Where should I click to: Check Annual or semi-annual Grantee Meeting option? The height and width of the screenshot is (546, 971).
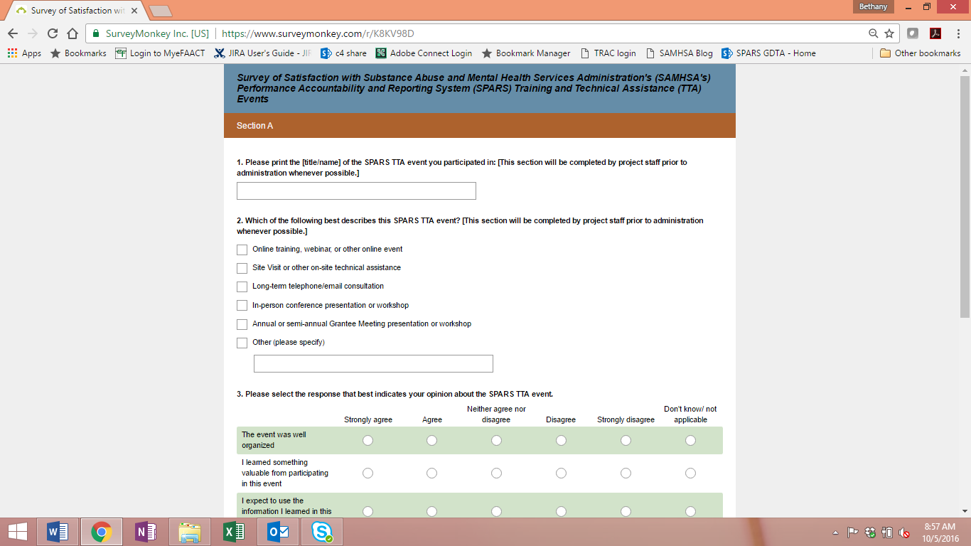pos(242,324)
